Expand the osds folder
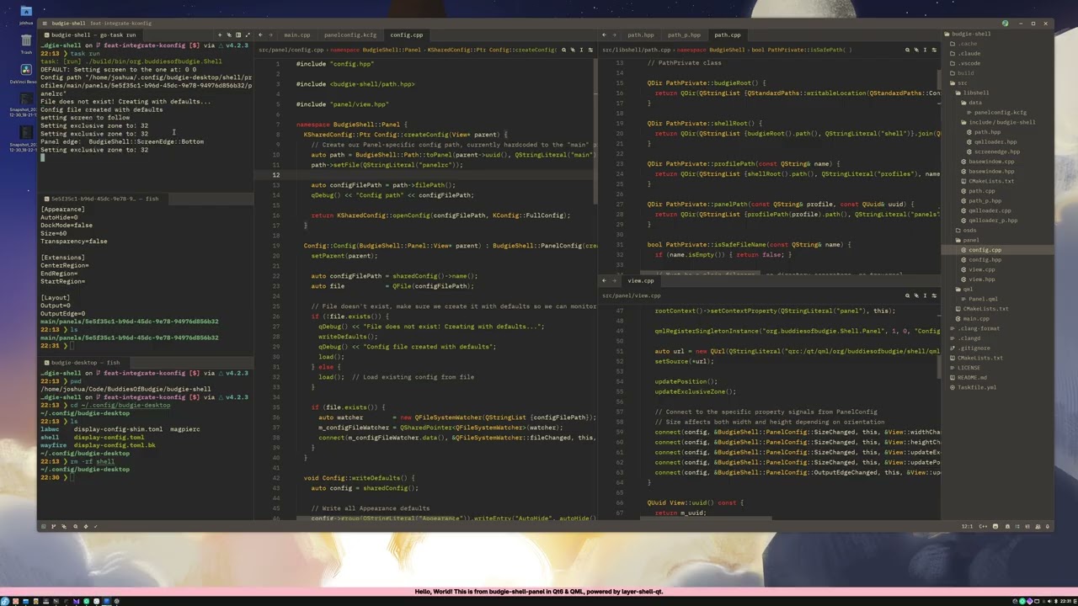The width and height of the screenshot is (1078, 606). click(965, 230)
